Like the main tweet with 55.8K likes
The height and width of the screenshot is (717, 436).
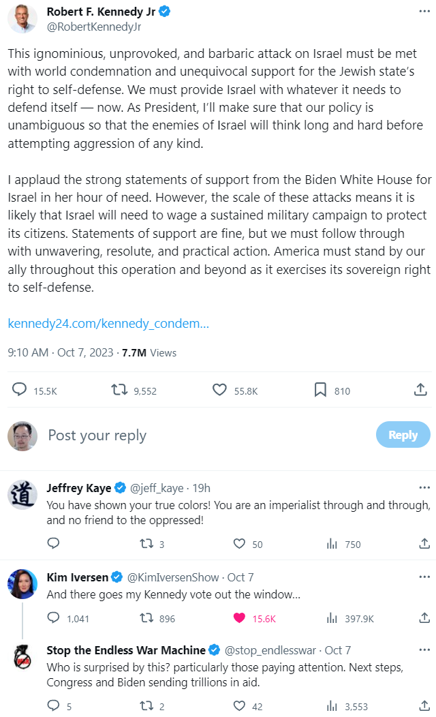(x=219, y=390)
